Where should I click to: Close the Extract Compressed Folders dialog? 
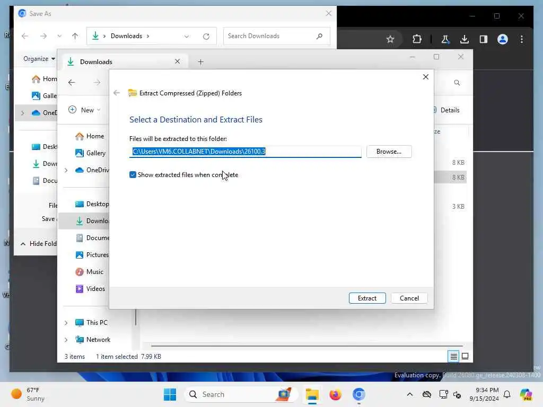[426, 77]
